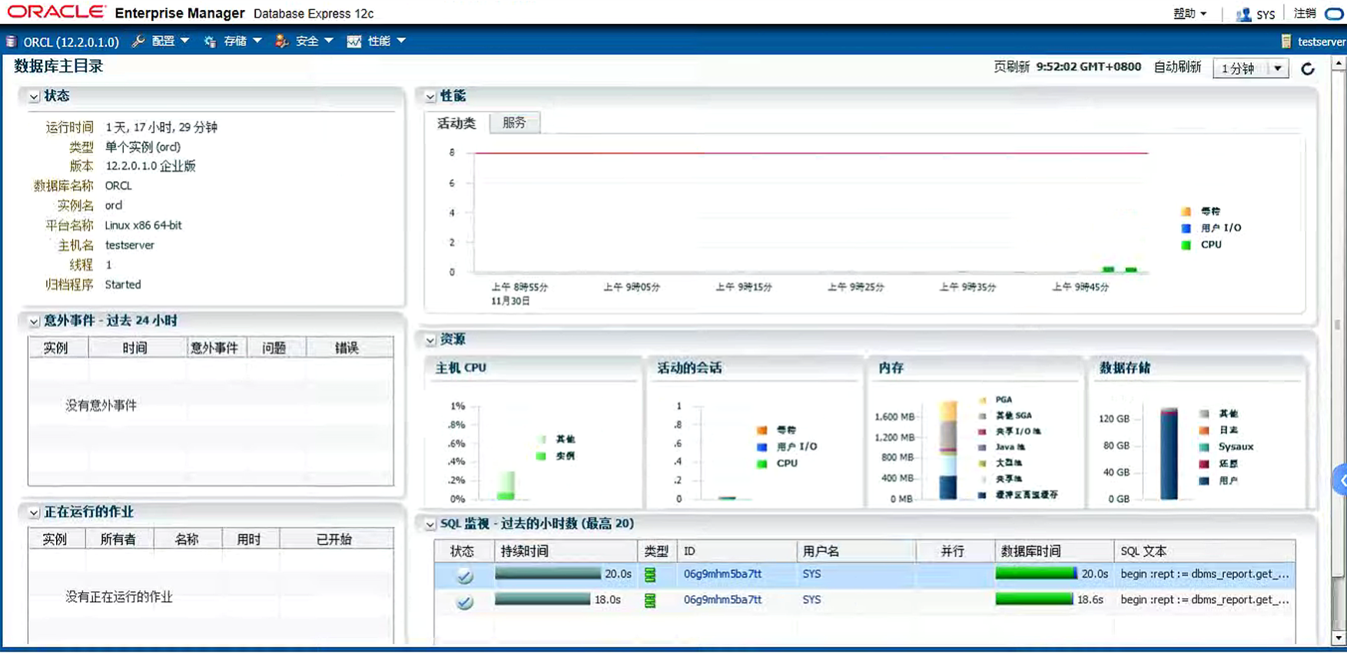1347x653 pixels.
Task: Click 注销 to log out
Action: (x=1305, y=13)
